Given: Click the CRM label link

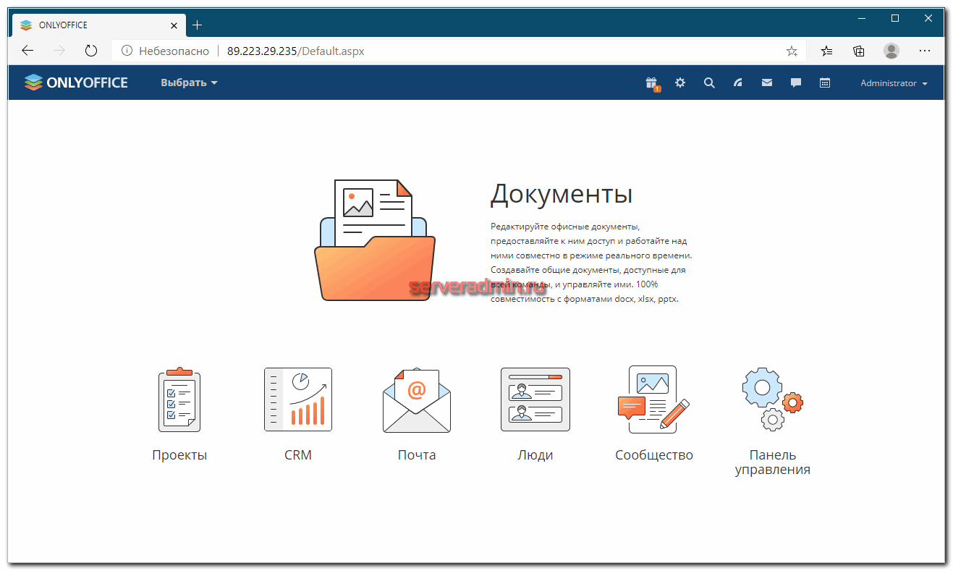Looking at the screenshot, I should pyautogui.click(x=298, y=455).
